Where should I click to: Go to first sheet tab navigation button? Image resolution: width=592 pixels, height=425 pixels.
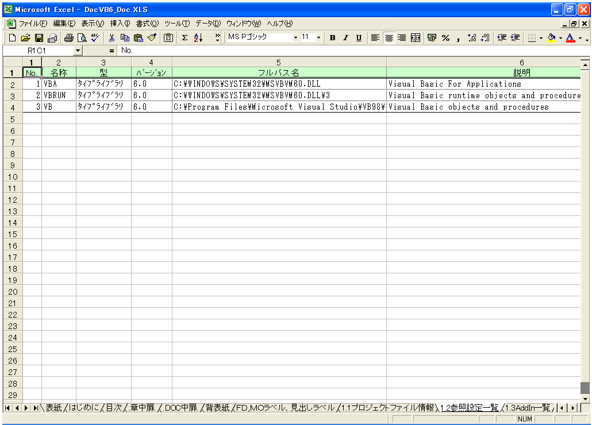click(x=7, y=408)
